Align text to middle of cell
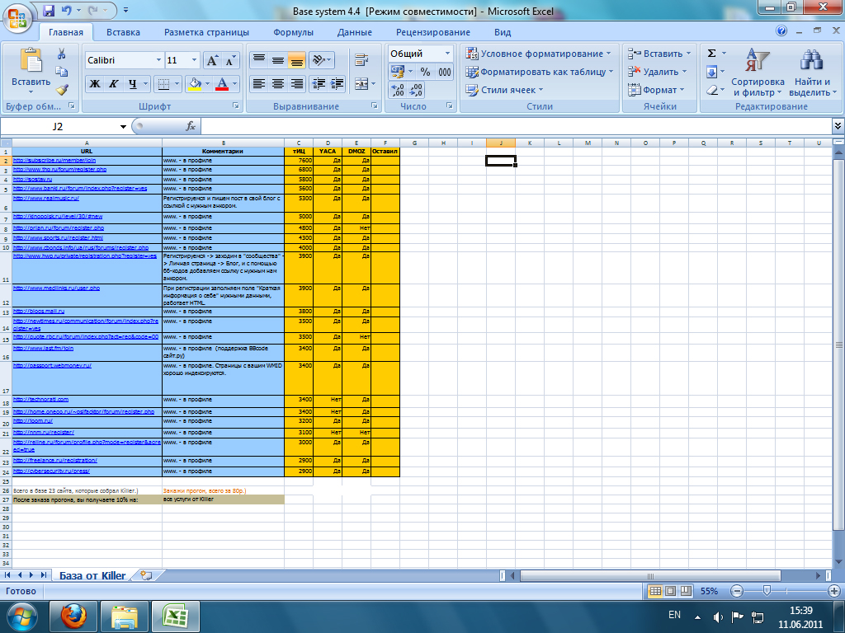This screenshot has width=845, height=633. pos(278,59)
